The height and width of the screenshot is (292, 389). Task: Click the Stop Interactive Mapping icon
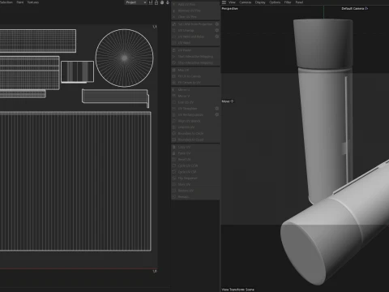pyautogui.click(x=174, y=62)
